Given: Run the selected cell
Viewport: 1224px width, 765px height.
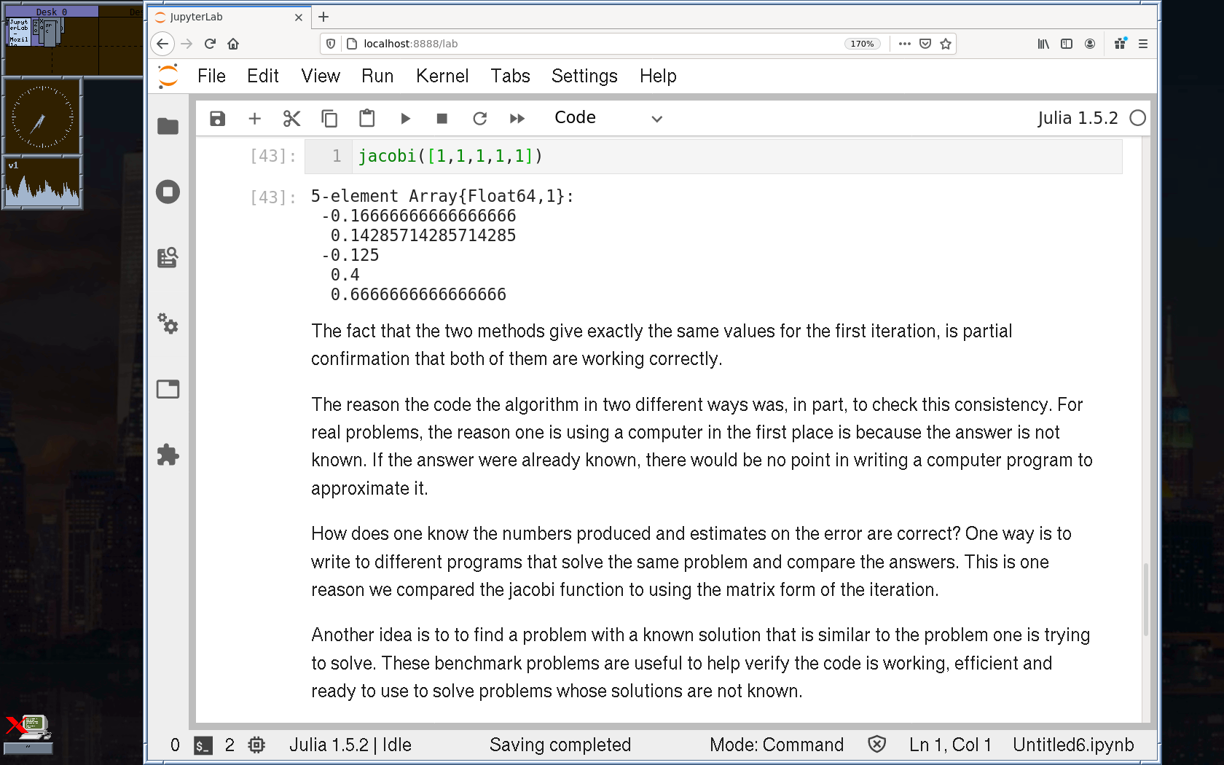Looking at the screenshot, I should pos(405,119).
